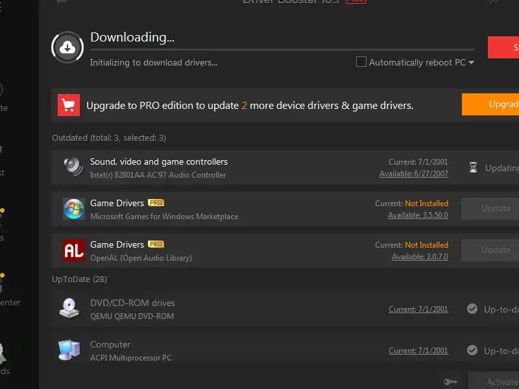Click the OpenAL red AL icon
Image resolution: width=519 pixels, height=389 pixels.
(x=73, y=250)
